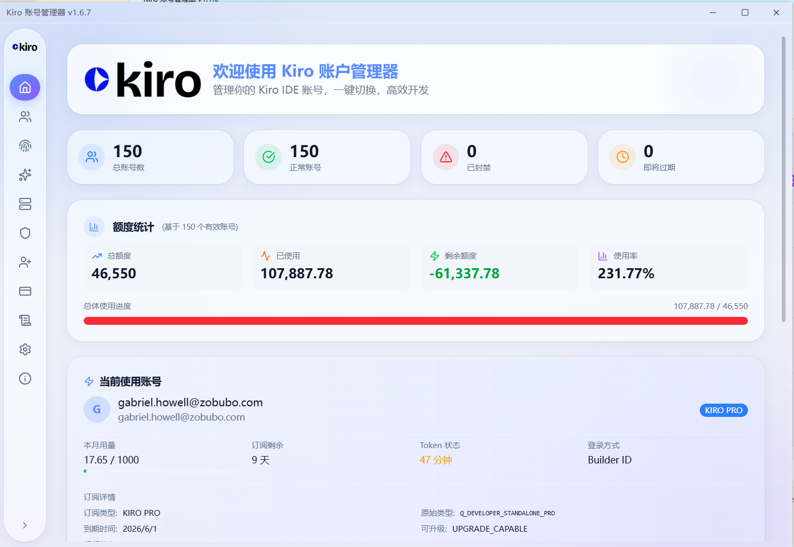Open the scroll log sidebar icon
This screenshot has width=794, height=547.
coord(25,320)
